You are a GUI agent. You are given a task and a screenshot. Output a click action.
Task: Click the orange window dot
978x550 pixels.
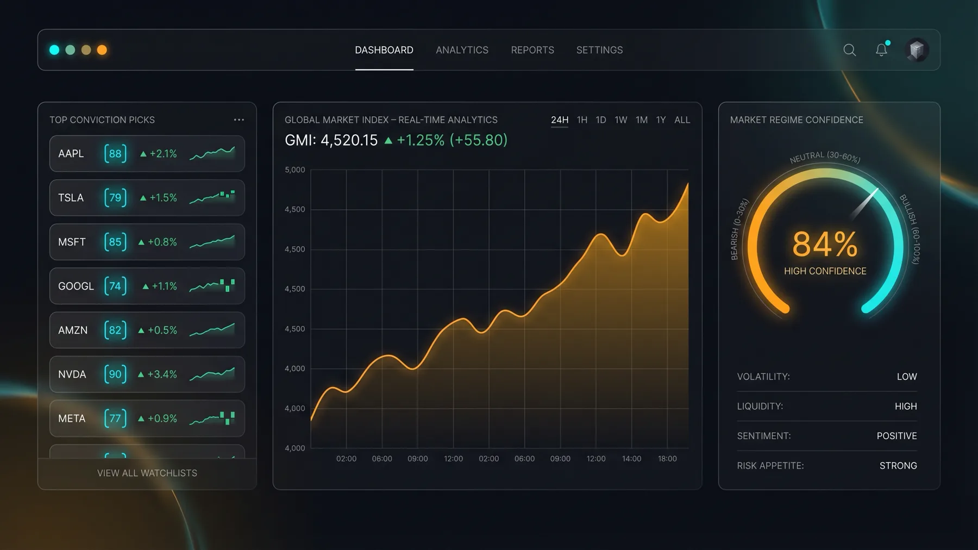[x=102, y=50]
